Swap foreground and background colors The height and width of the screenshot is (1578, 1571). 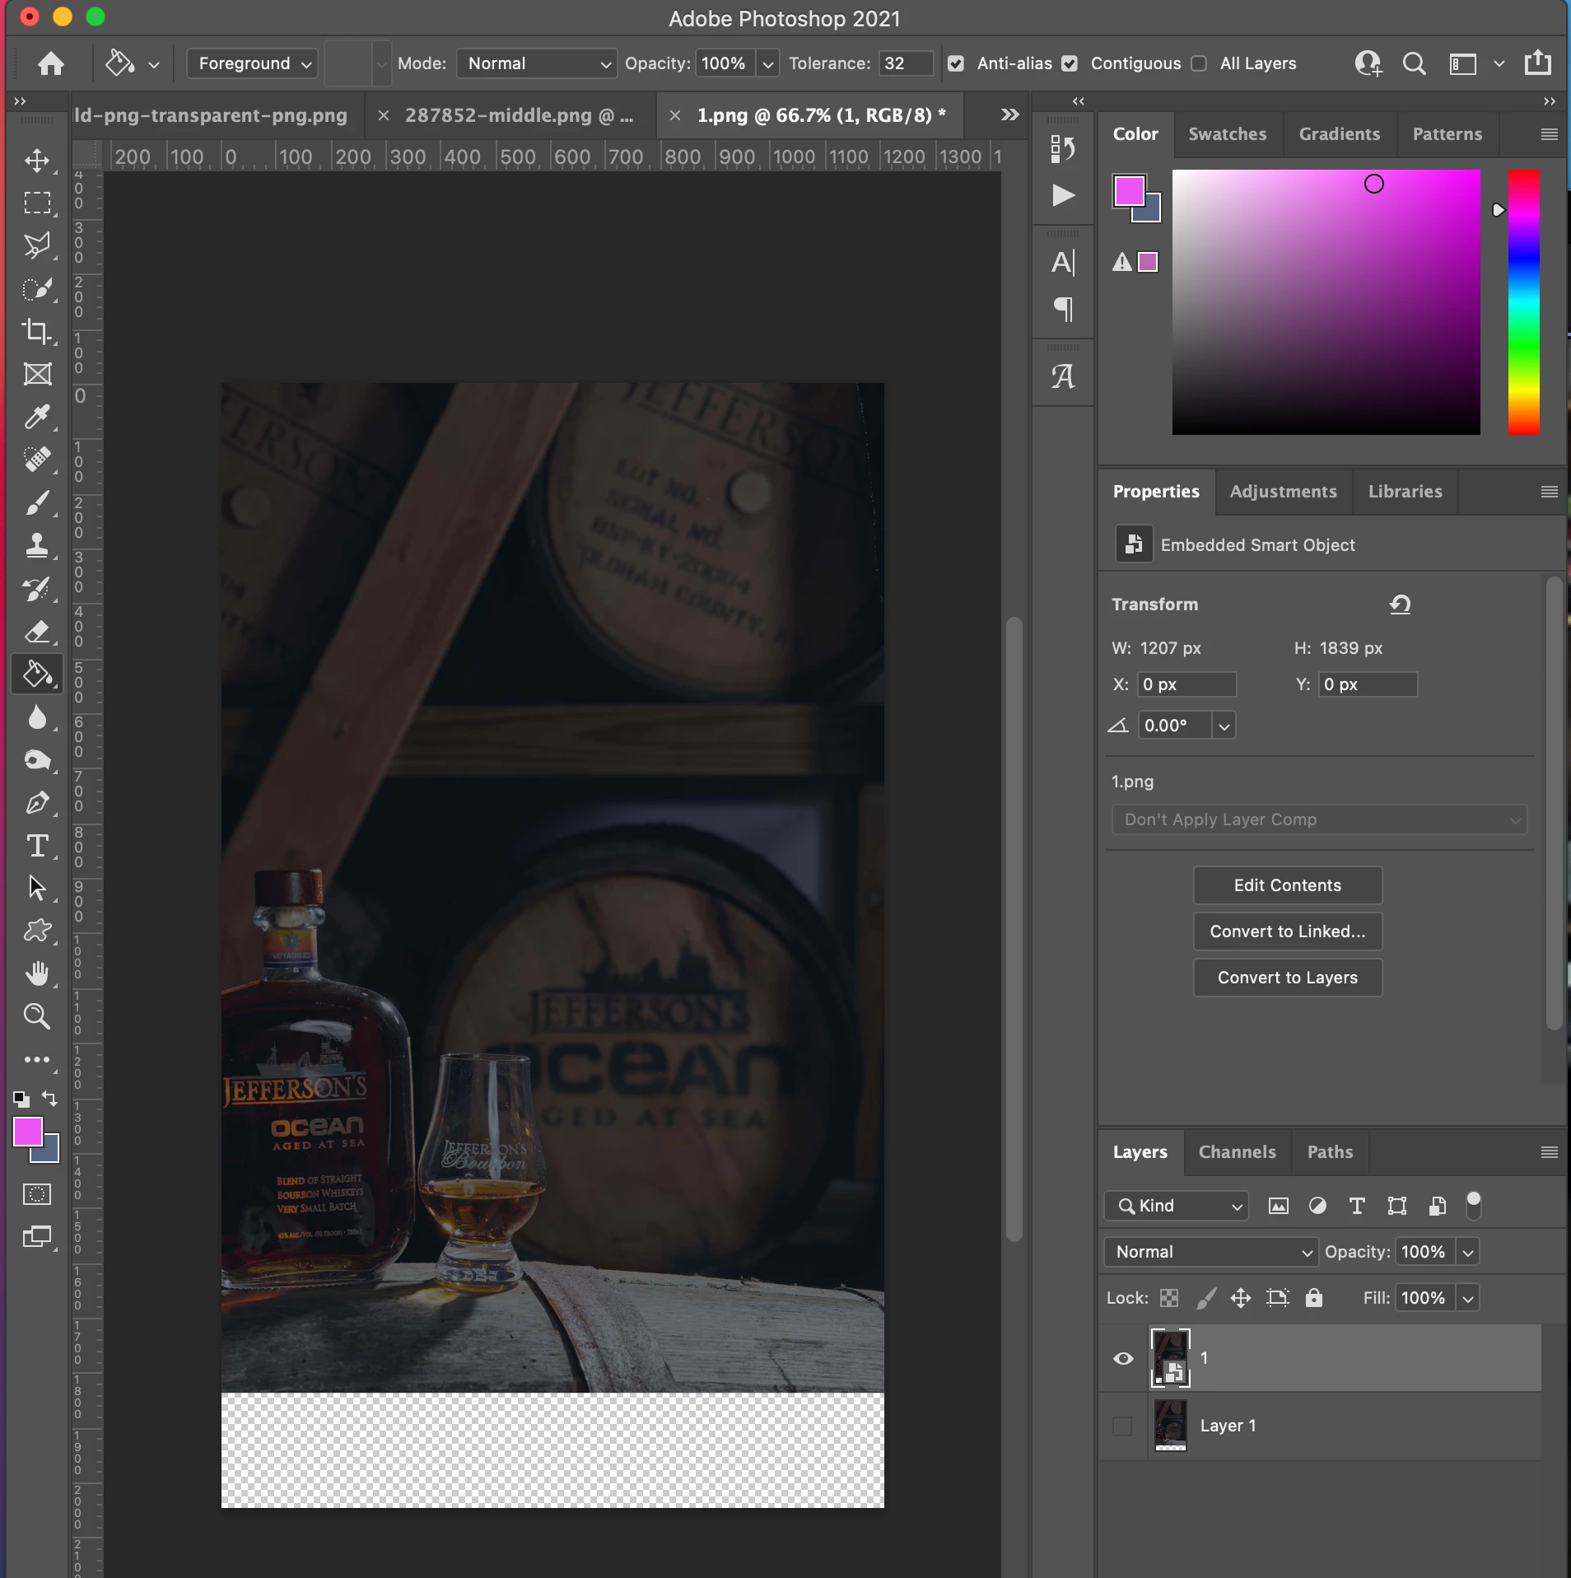(50, 1099)
